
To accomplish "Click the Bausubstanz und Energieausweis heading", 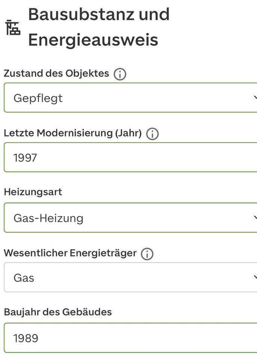I will point(99,27).
